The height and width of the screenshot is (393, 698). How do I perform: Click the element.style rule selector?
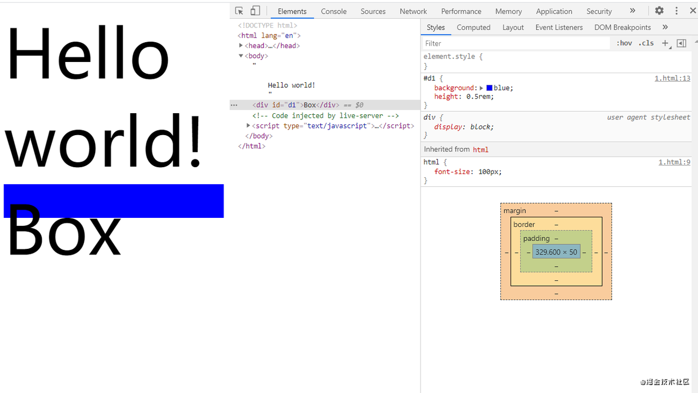[449, 56]
